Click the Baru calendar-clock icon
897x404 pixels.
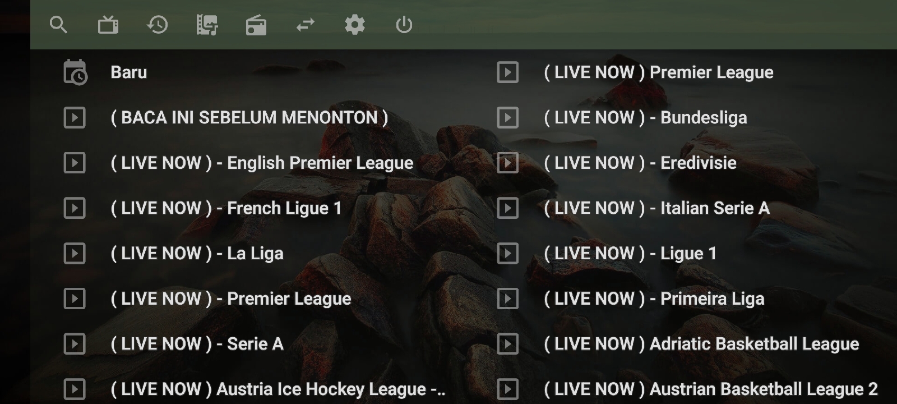click(75, 72)
